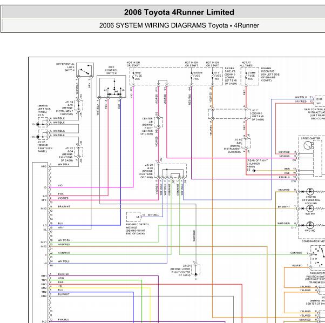The height and width of the screenshot is (323, 325).
Task: Click the title 2006 Toyota 4Runner Limited
Action: click(x=179, y=12)
